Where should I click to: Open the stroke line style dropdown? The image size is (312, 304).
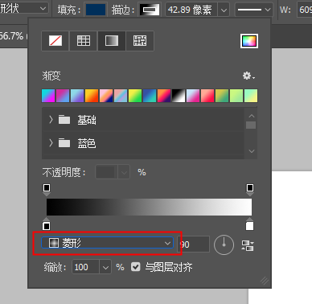[x=254, y=10]
